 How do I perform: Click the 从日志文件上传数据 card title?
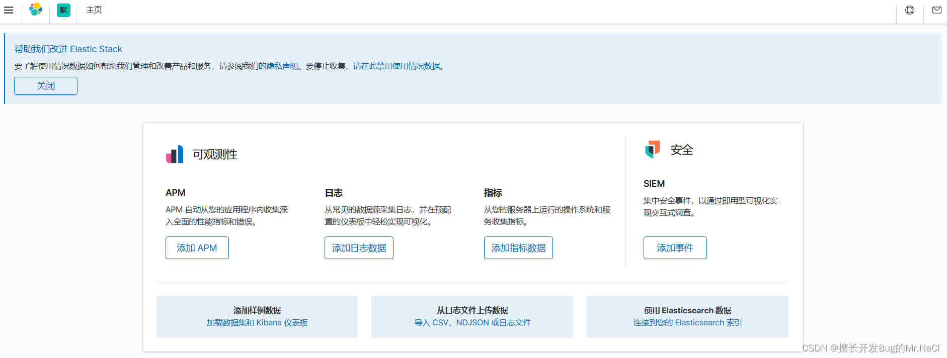click(x=472, y=310)
